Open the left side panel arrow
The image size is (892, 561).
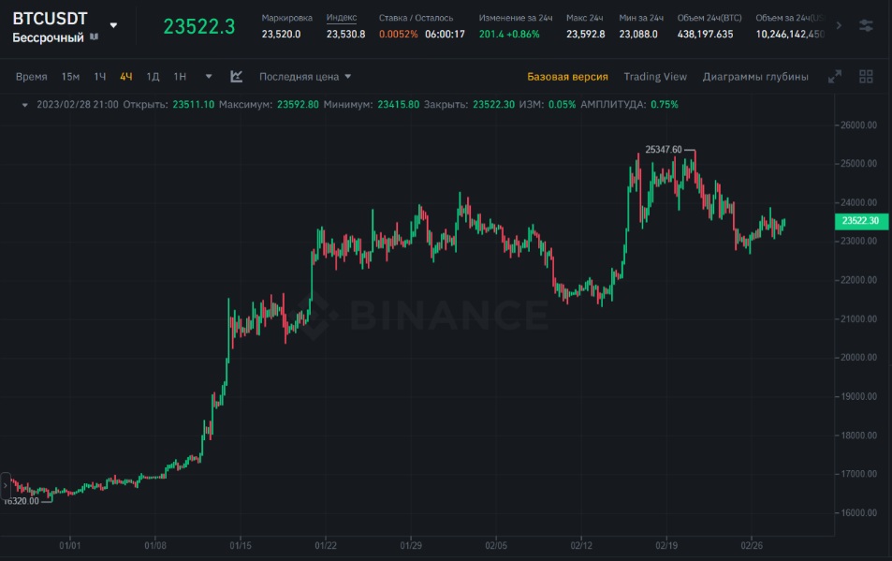pos(5,486)
